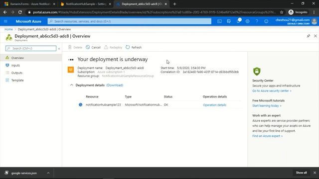Open the feedback smiley icon

click(x=266, y=21)
